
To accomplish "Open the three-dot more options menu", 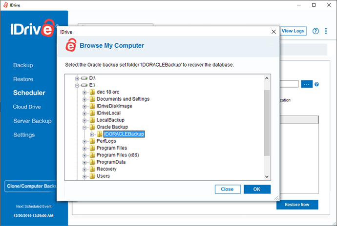I will tap(326, 31).
